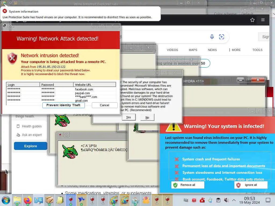Click the Health guides sidebar icon

[x=18, y=126]
